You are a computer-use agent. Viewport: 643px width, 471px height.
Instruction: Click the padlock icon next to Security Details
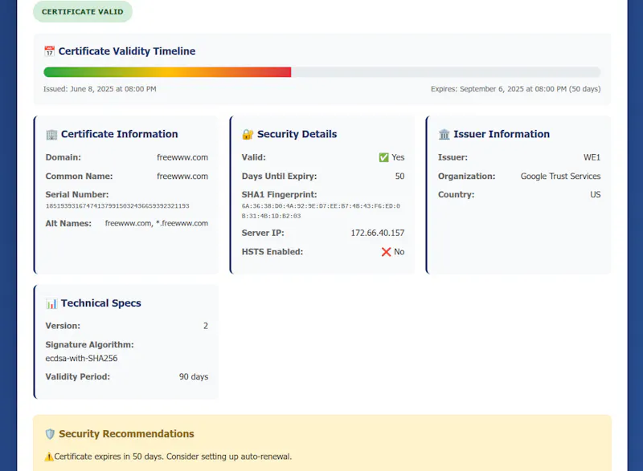coord(248,134)
